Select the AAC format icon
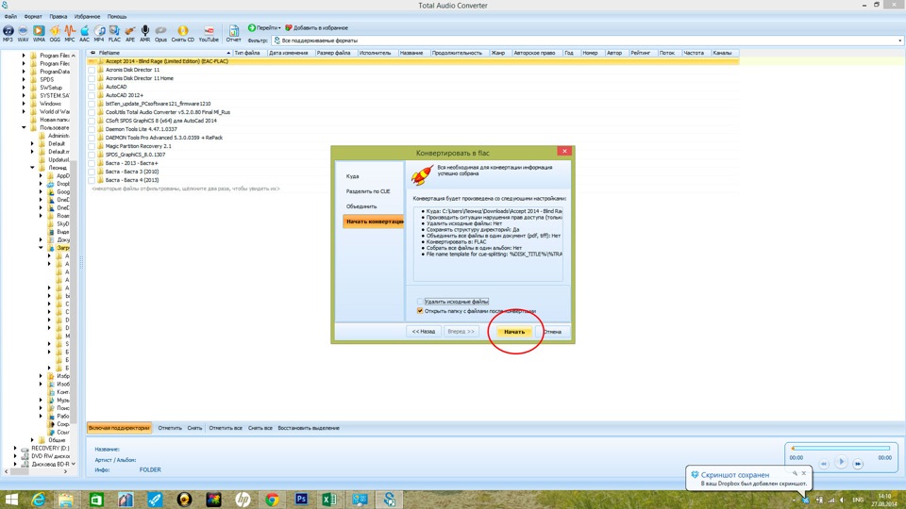The image size is (906, 509). pyautogui.click(x=84, y=34)
